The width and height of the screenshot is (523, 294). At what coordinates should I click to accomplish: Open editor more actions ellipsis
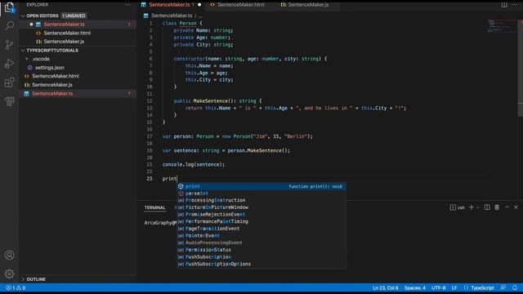[x=515, y=5]
